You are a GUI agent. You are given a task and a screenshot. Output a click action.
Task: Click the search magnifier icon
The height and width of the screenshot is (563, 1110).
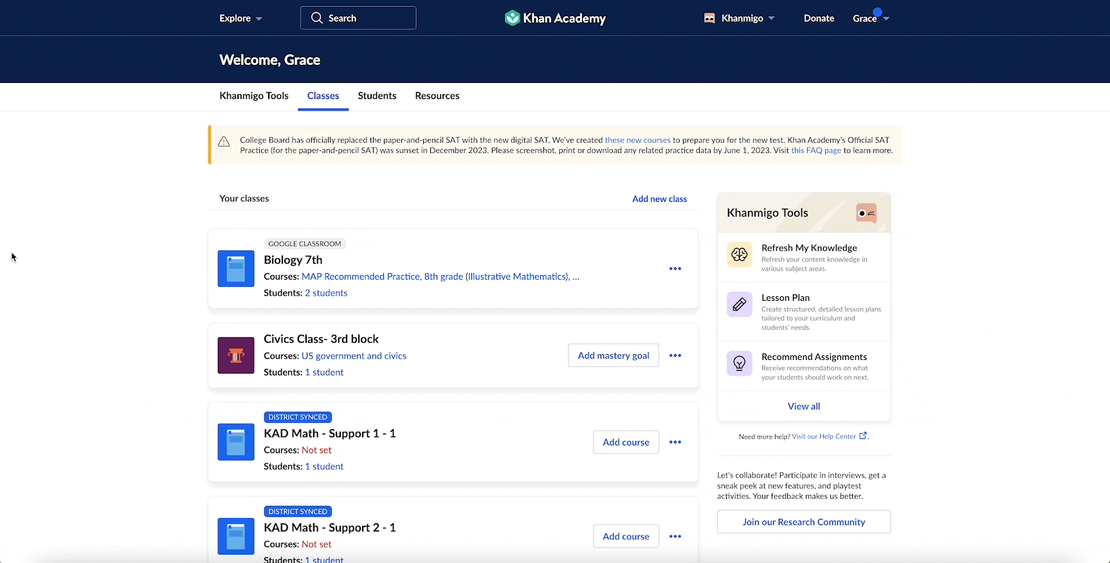(x=316, y=18)
